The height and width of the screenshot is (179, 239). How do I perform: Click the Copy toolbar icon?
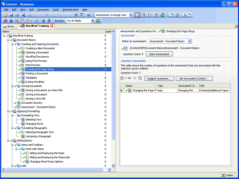pyautogui.click(x=29, y=15)
